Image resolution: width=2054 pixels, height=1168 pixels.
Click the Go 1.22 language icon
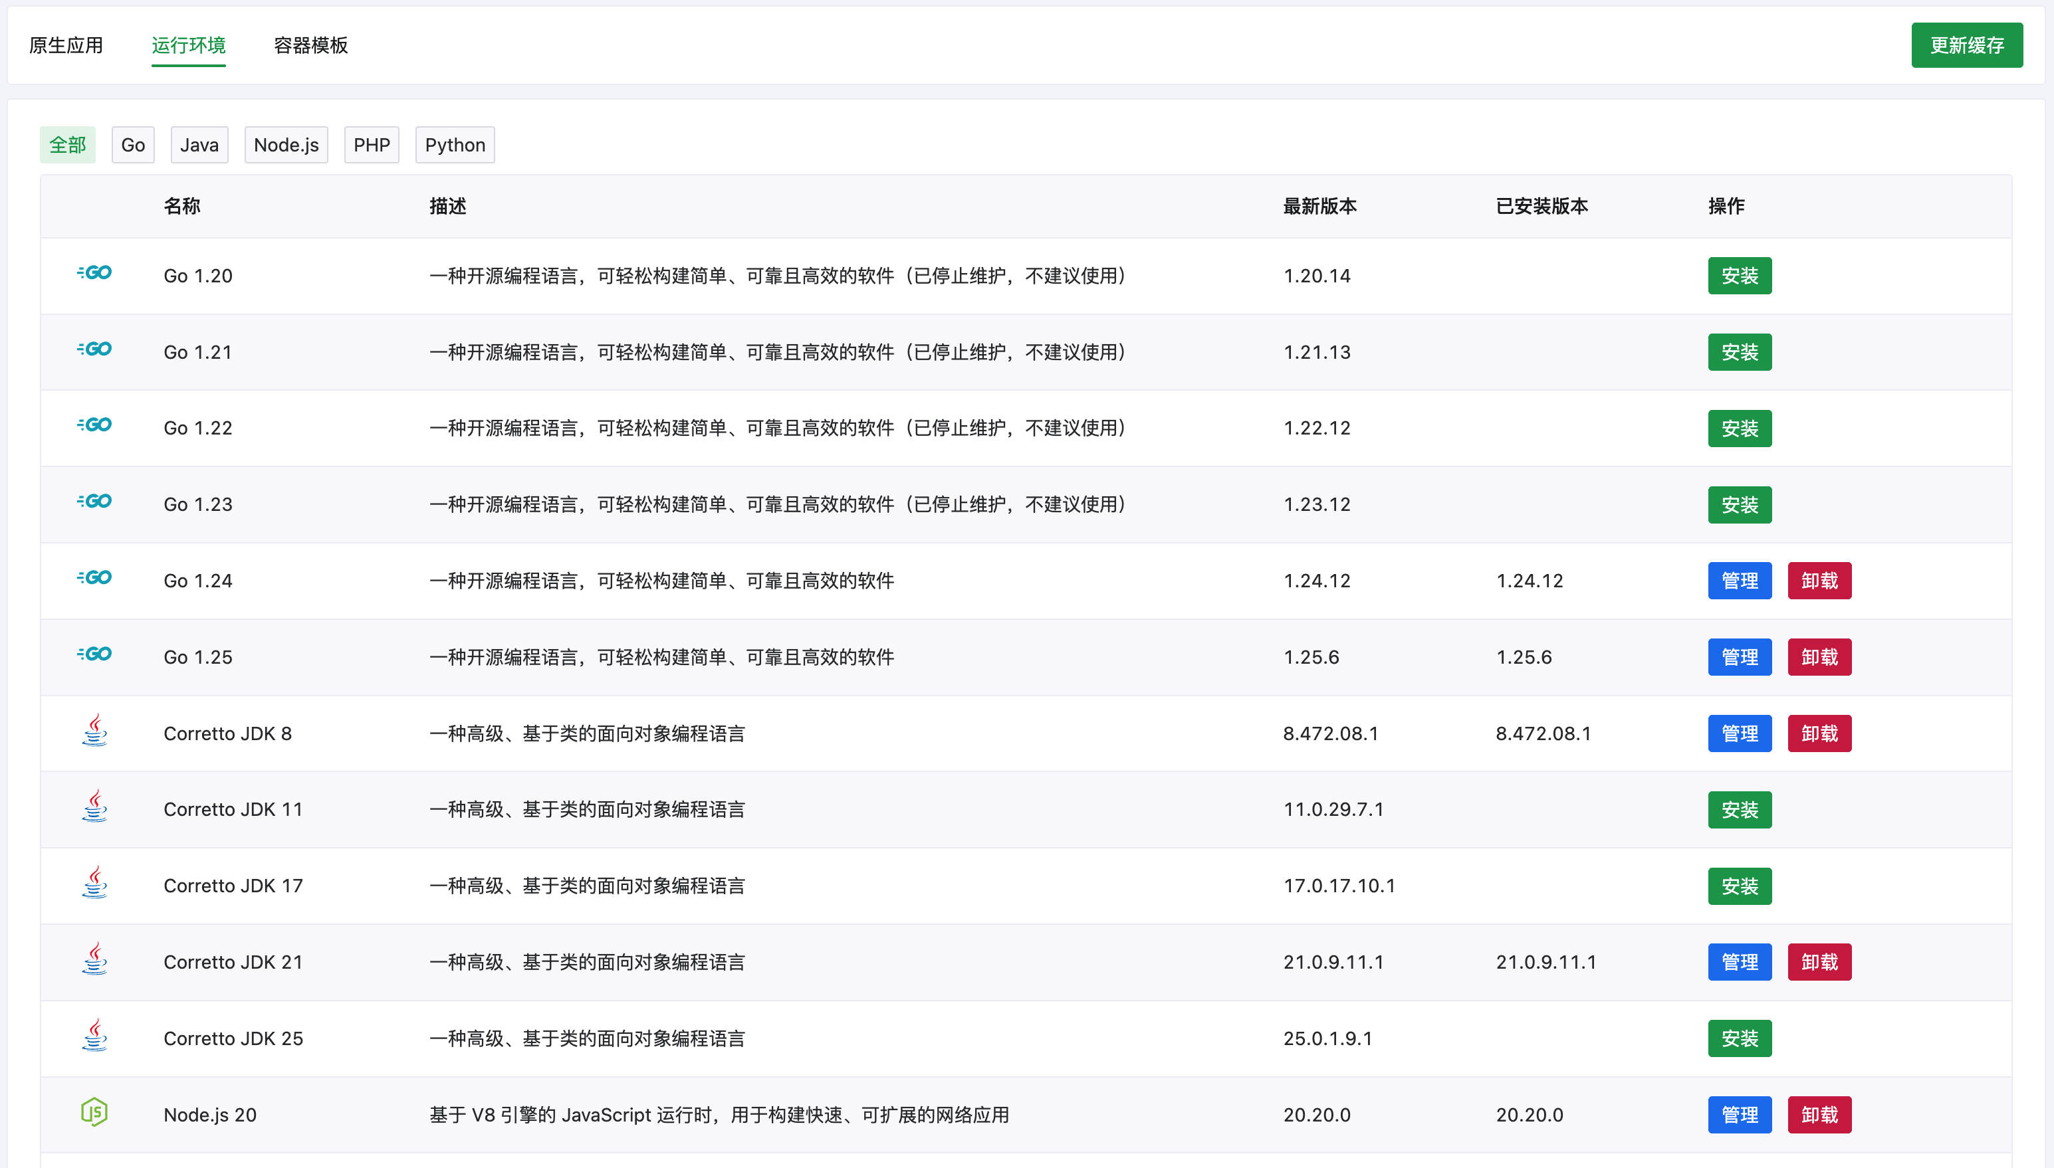pyautogui.click(x=94, y=425)
